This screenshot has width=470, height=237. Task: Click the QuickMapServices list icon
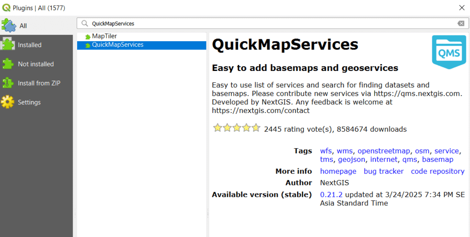coord(88,45)
